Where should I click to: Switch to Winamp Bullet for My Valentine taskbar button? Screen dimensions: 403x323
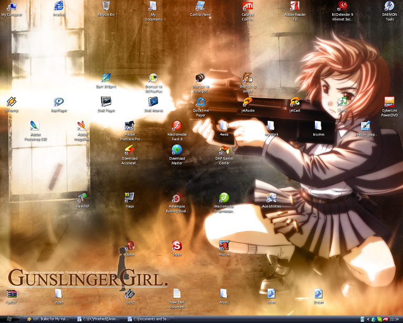pos(48,319)
